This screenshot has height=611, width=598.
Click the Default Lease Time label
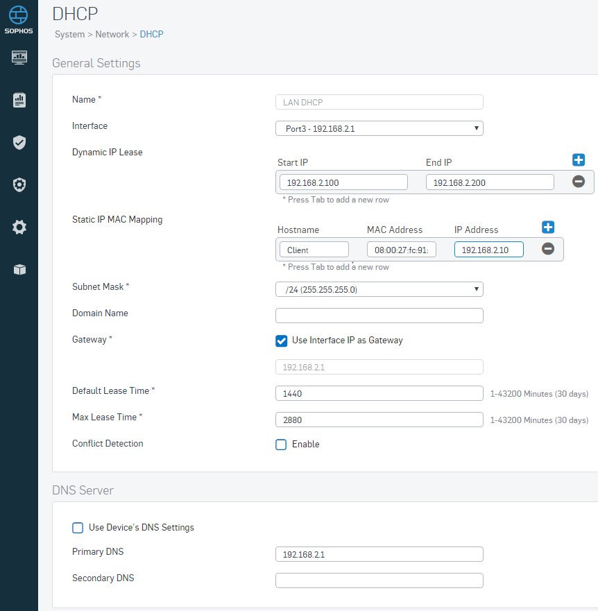pos(114,391)
